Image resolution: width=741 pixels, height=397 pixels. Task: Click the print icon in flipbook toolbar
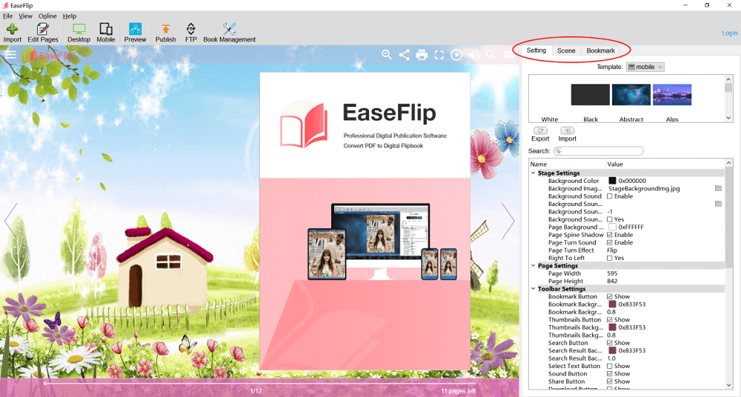point(422,54)
